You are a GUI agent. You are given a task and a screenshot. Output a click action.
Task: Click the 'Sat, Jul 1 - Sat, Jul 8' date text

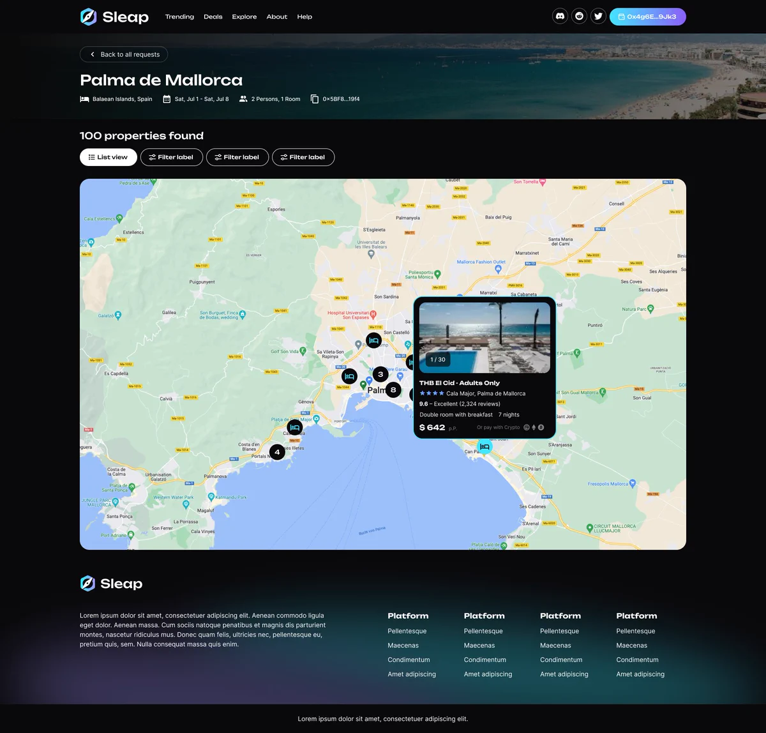(202, 99)
